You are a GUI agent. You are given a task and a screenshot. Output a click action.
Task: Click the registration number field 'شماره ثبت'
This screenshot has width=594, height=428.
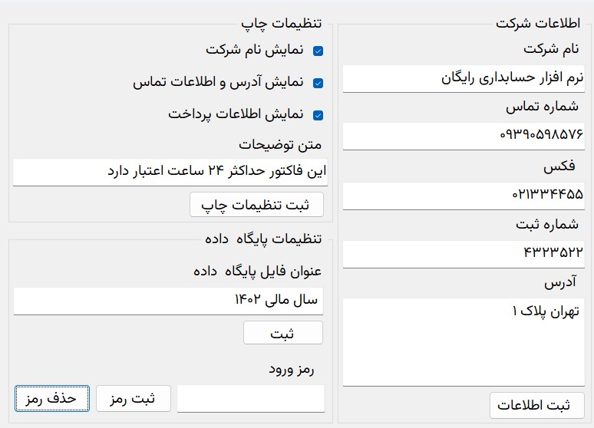pyautogui.click(x=463, y=252)
